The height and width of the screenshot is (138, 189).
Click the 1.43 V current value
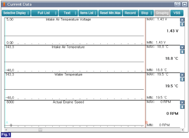172,31
